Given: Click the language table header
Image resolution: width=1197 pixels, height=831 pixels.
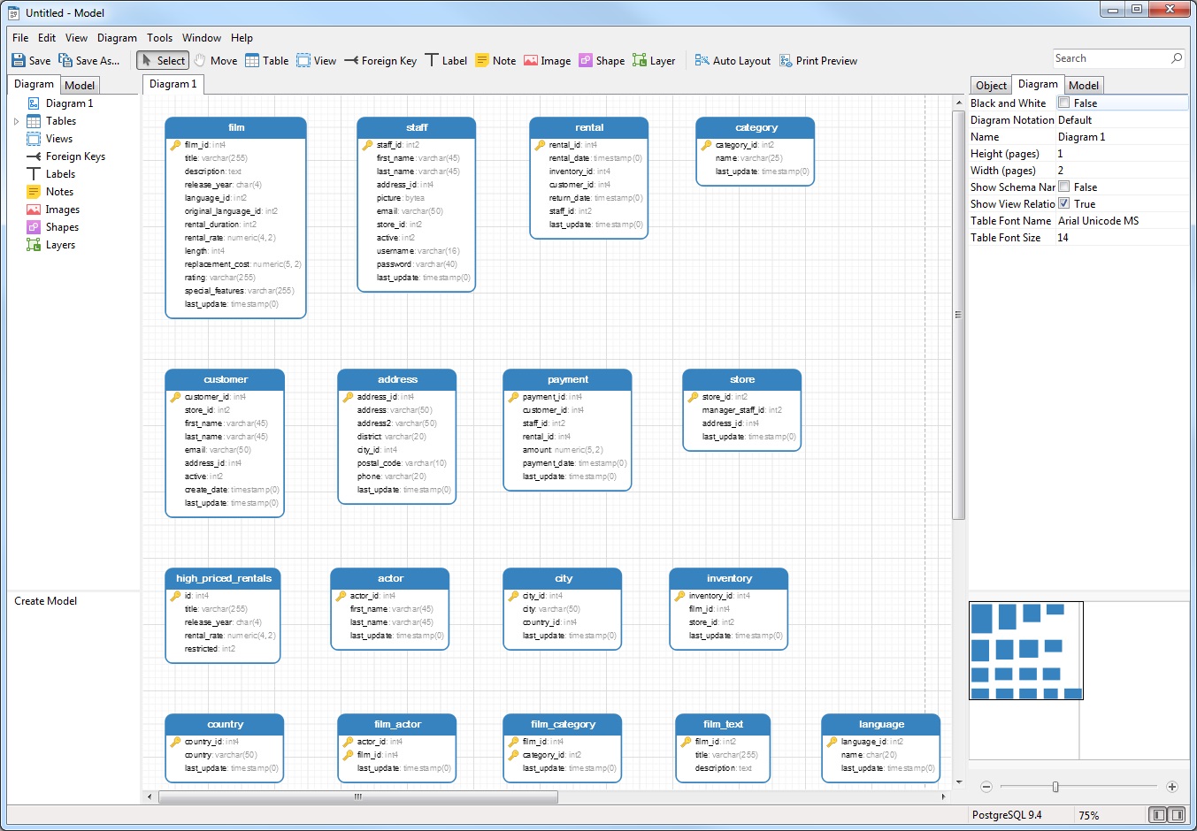Looking at the screenshot, I should point(881,724).
